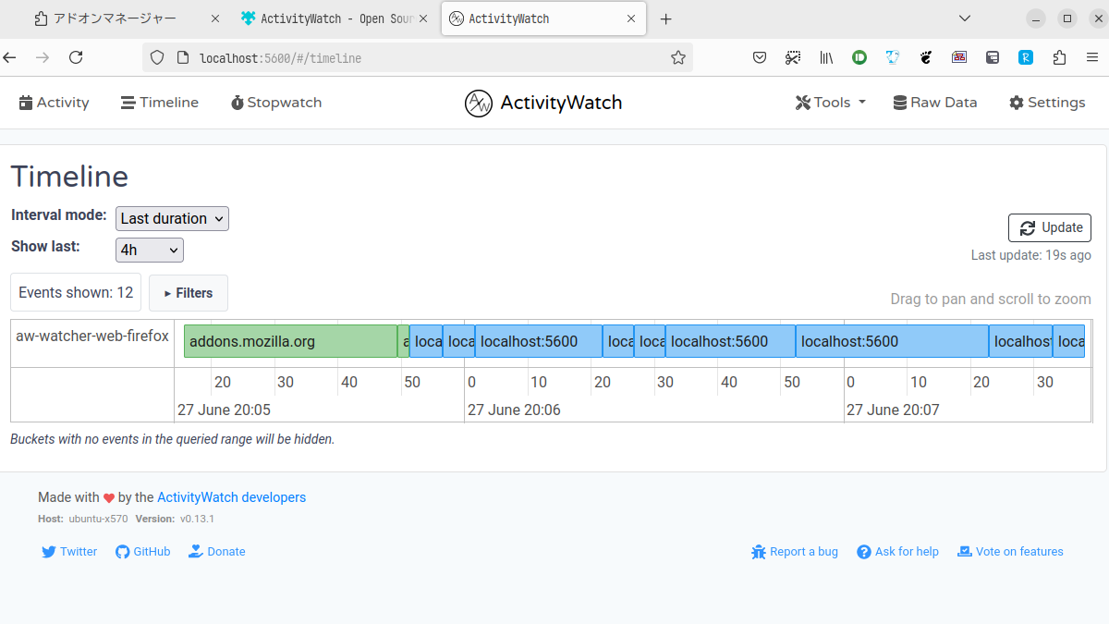Open the Show last duration dropdown
The image size is (1109, 624).
[x=149, y=250]
